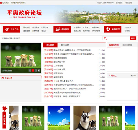
Task: Click the red flag icon beside 通知公告
Action: [x=2, y=78]
